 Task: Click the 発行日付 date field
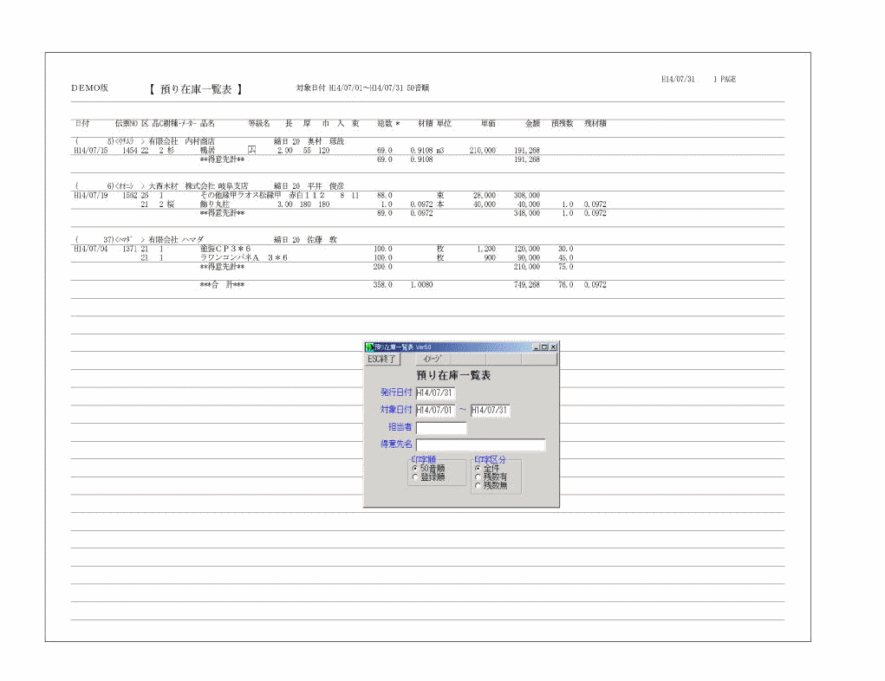click(435, 393)
